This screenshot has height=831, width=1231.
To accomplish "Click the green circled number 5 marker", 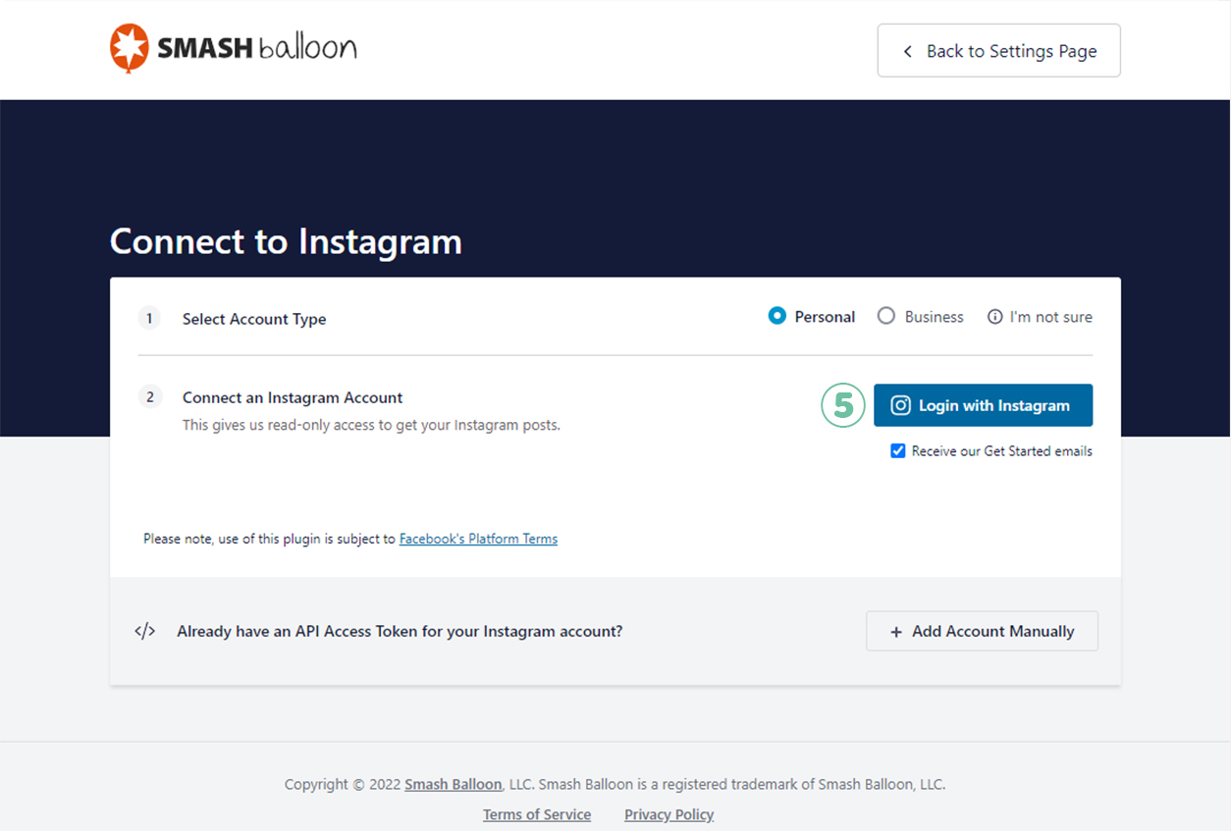I will (842, 405).
